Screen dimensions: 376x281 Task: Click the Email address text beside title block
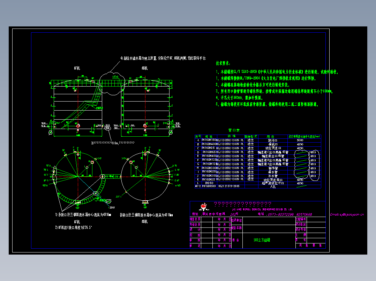tap(347, 215)
